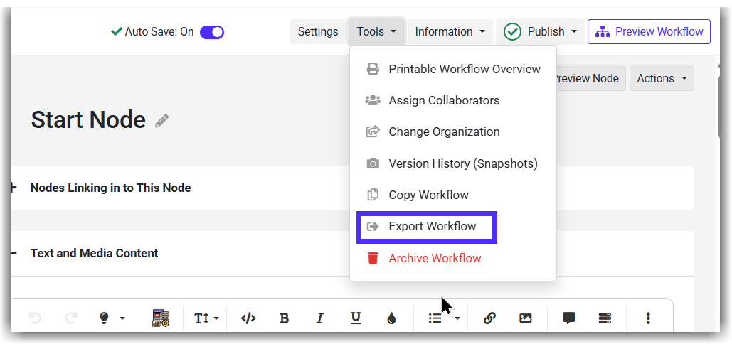The height and width of the screenshot is (344, 732).
Task: Click the insert image icon
Action: (x=525, y=318)
